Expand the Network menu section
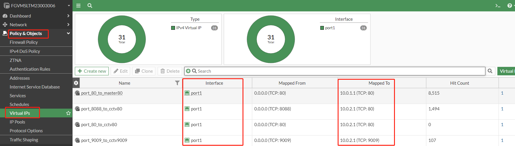Image resolution: width=515 pixels, height=146 pixels. click(68, 25)
